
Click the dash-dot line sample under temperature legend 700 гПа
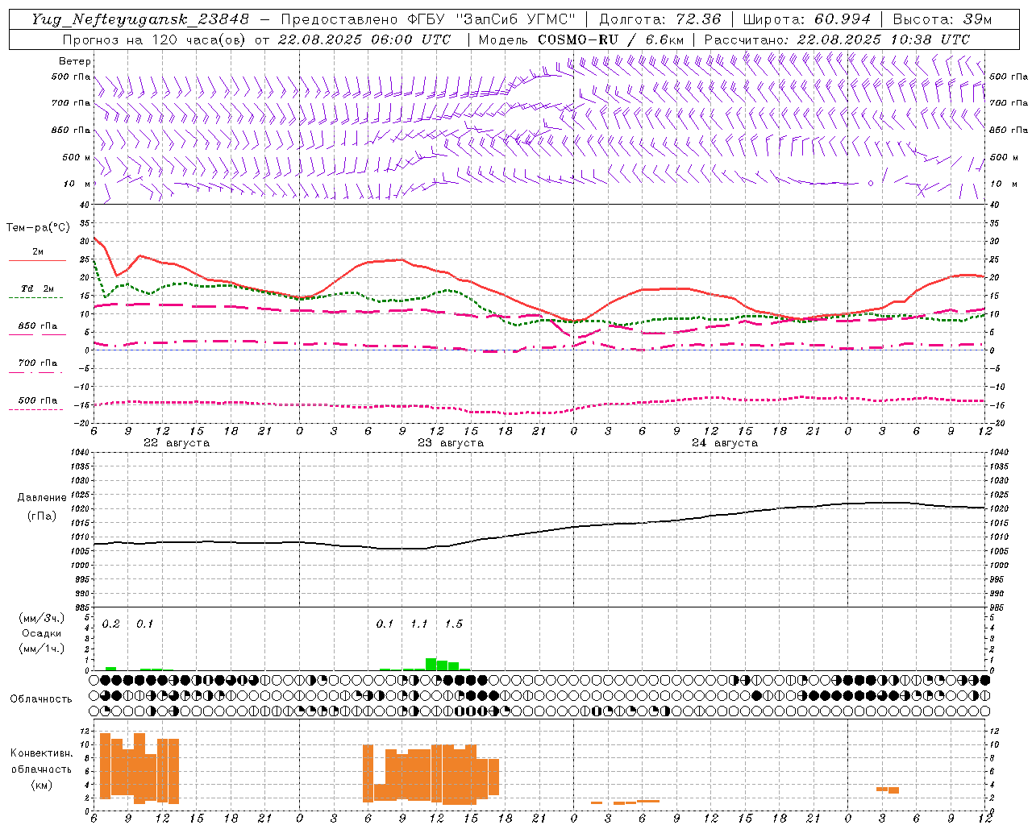tap(36, 372)
